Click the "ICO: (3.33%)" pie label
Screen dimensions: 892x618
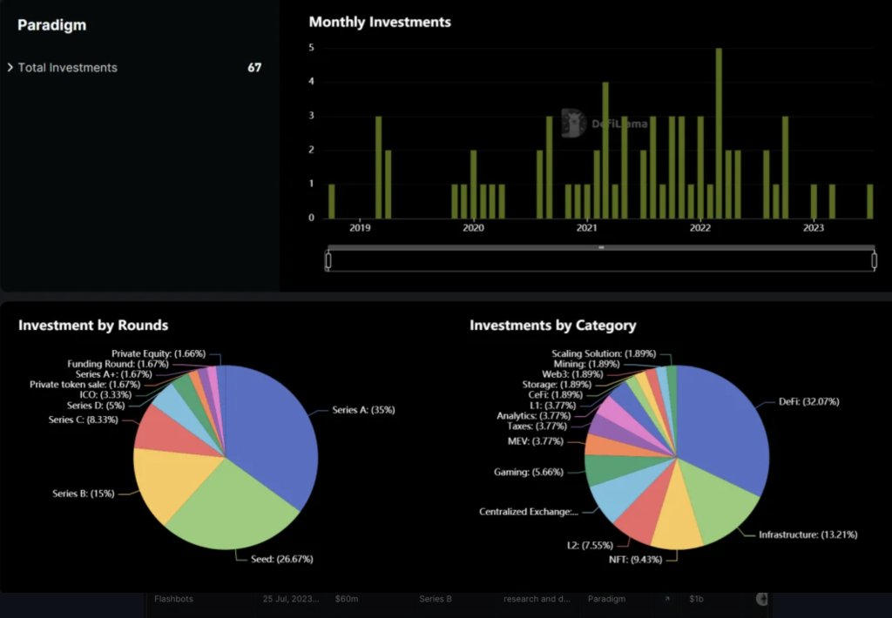(105, 394)
